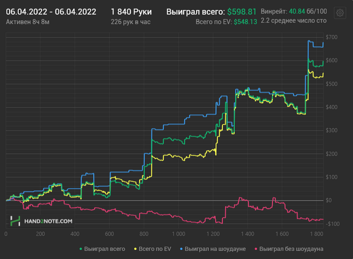353x259 pixels.
Task: Click the 800 x-axis label
Action: (144, 234)
